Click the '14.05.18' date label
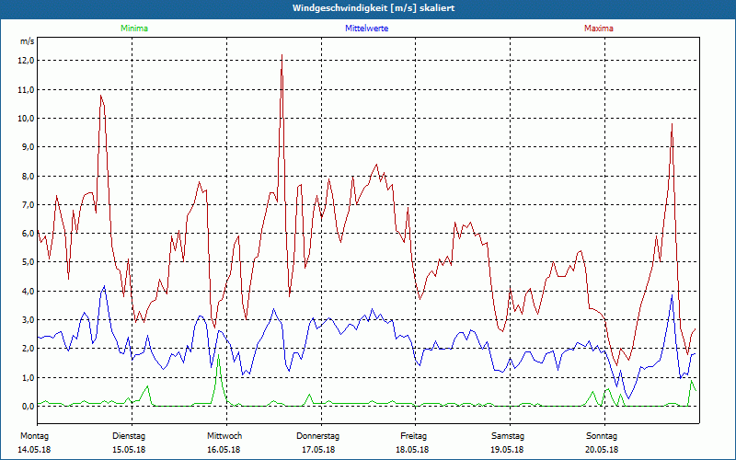 point(34,450)
